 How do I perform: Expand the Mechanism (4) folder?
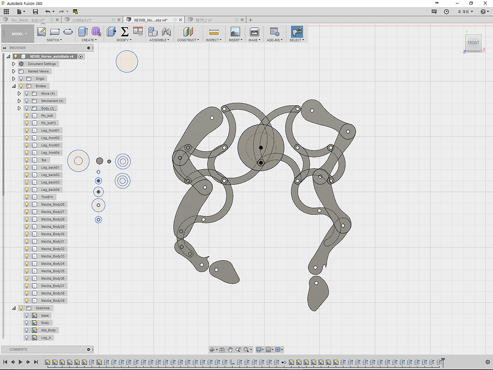[20, 101]
